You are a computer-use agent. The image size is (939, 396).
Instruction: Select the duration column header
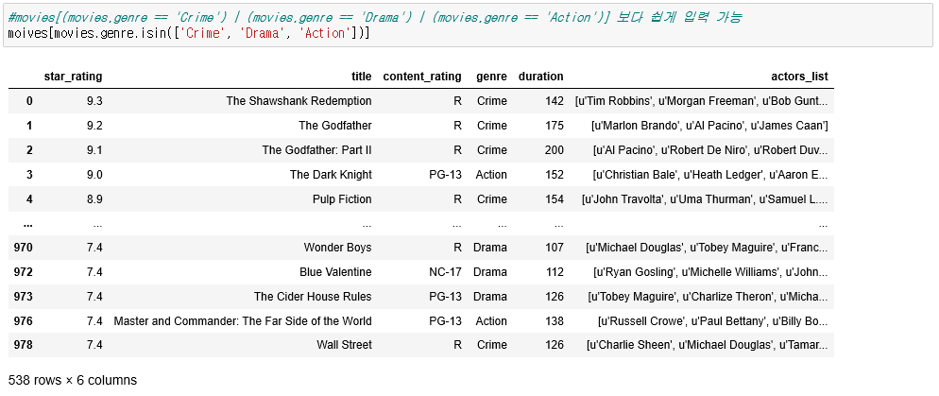540,77
